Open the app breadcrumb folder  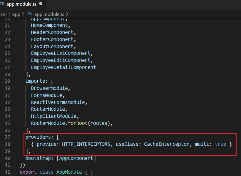16,14
